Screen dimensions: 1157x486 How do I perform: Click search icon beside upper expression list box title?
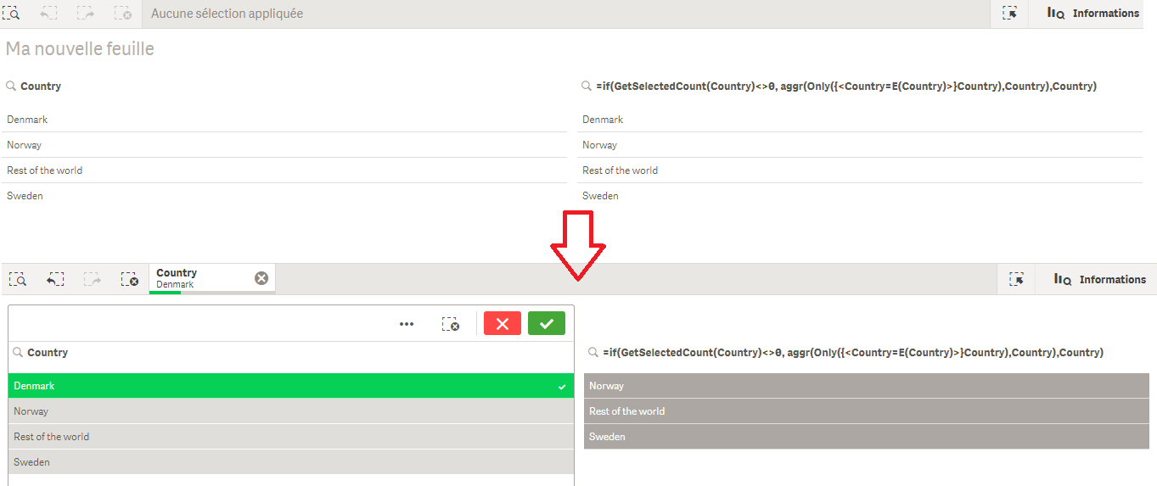[x=587, y=86]
